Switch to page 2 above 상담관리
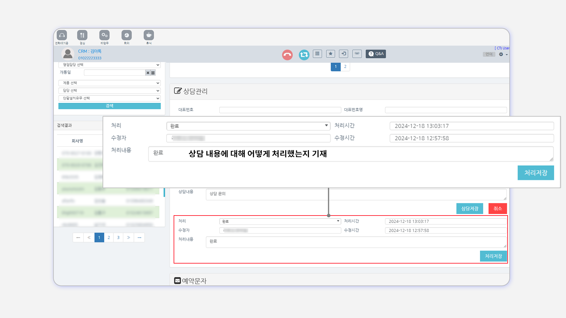Viewport: 566px width, 318px height. pyautogui.click(x=345, y=67)
